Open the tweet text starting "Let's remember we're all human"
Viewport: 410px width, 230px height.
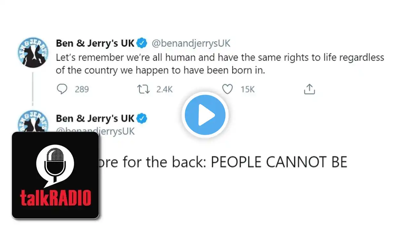(220, 64)
